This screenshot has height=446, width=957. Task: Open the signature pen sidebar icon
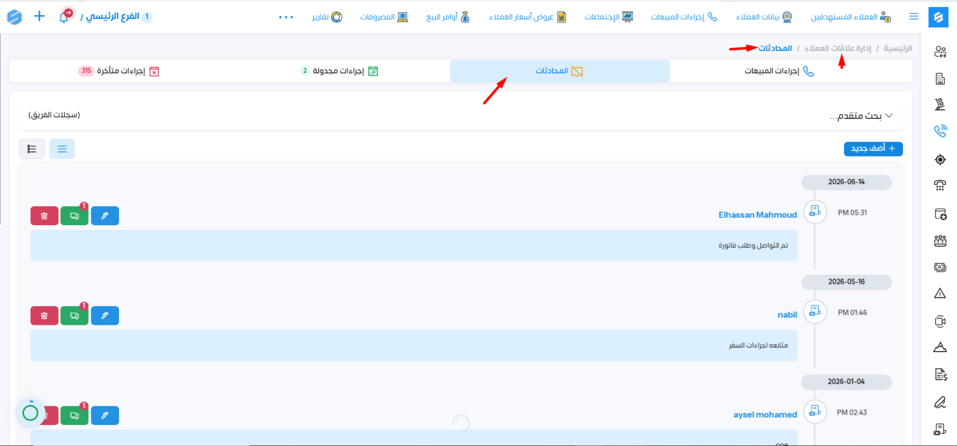tap(940, 402)
